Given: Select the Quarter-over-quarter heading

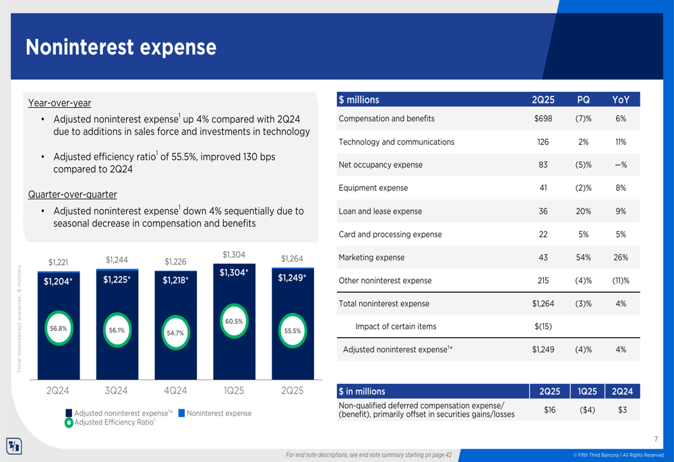Looking at the screenshot, I should (72, 194).
